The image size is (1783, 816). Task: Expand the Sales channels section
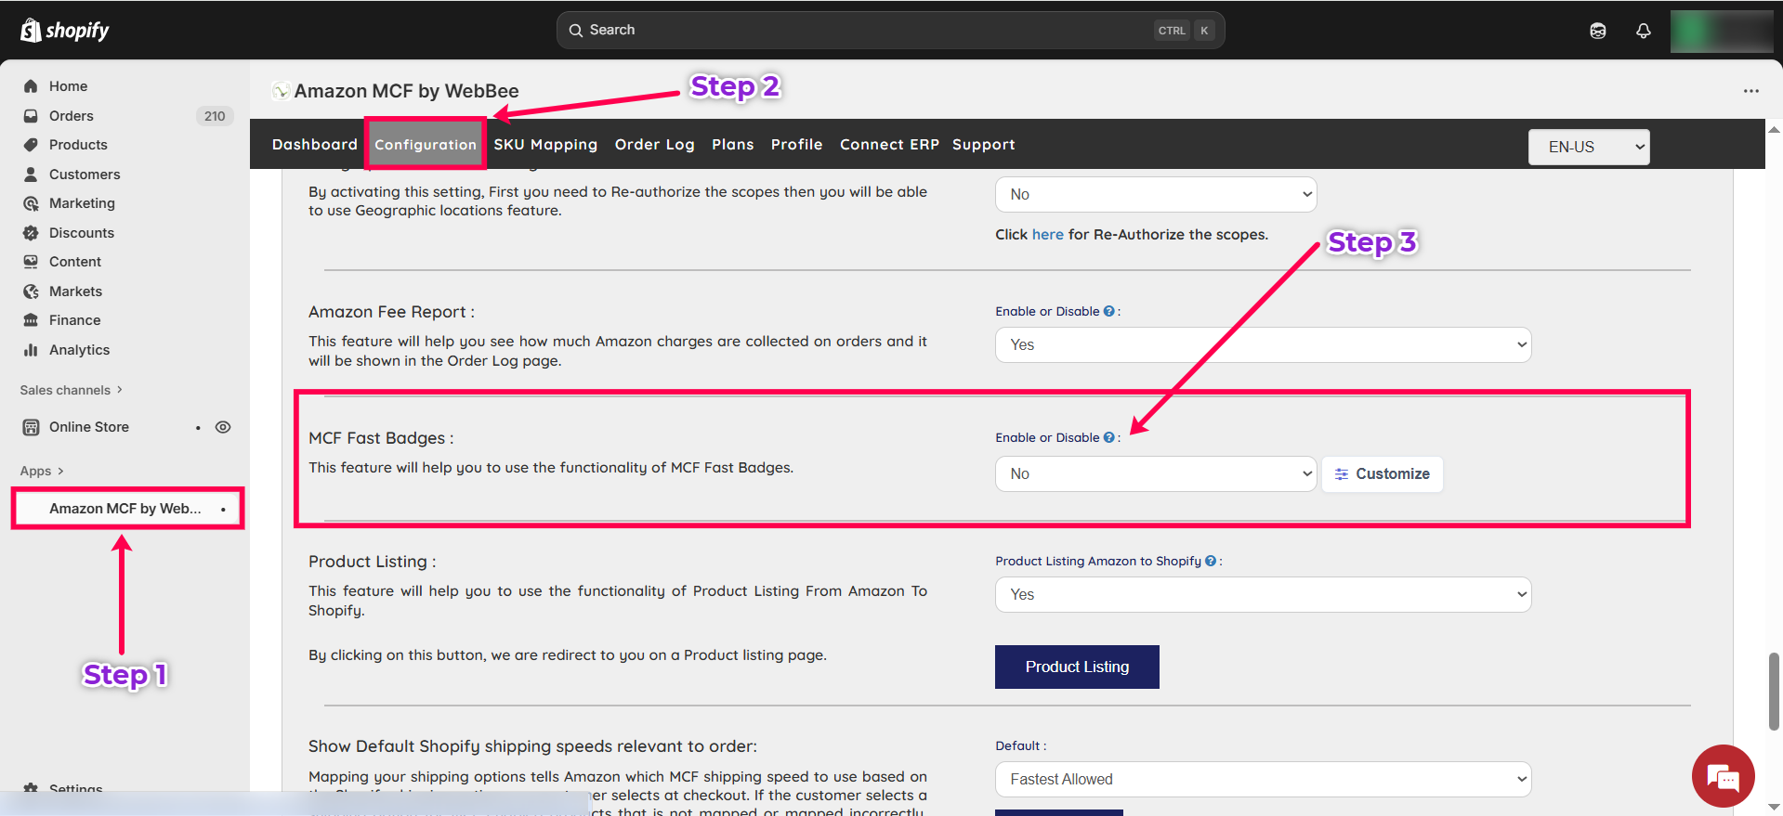click(x=71, y=391)
